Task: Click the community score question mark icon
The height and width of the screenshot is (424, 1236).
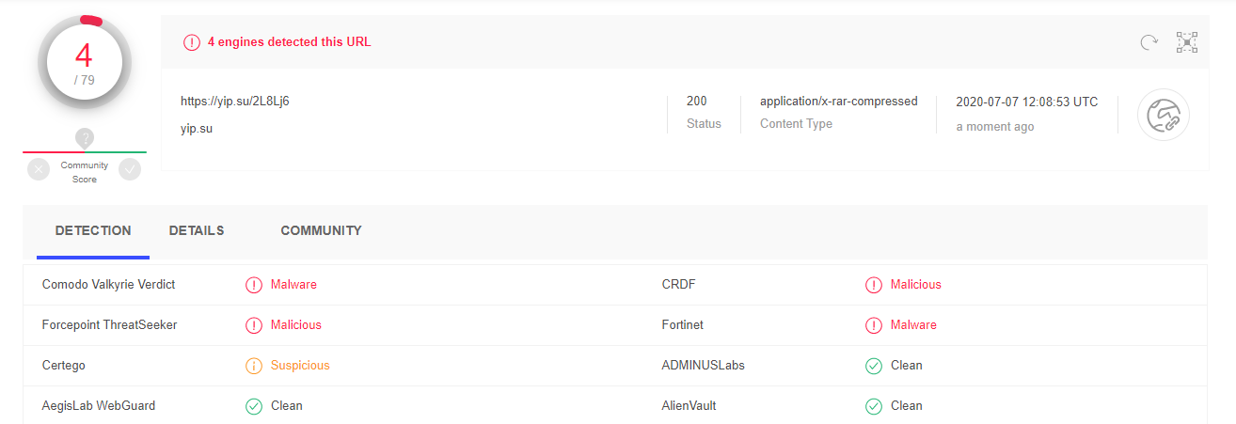Action: pyautogui.click(x=85, y=138)
